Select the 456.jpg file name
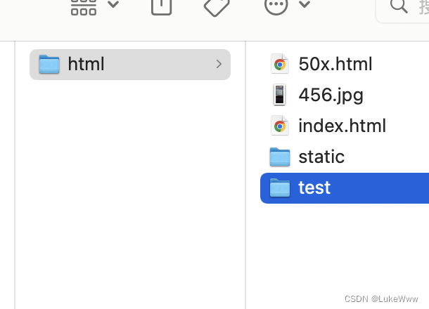The width and height of the screenshot is (429, 309). (x=331, y=95)
